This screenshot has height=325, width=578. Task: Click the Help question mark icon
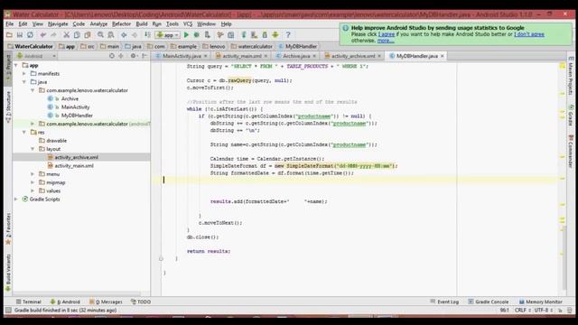click(x=288, y=35)
